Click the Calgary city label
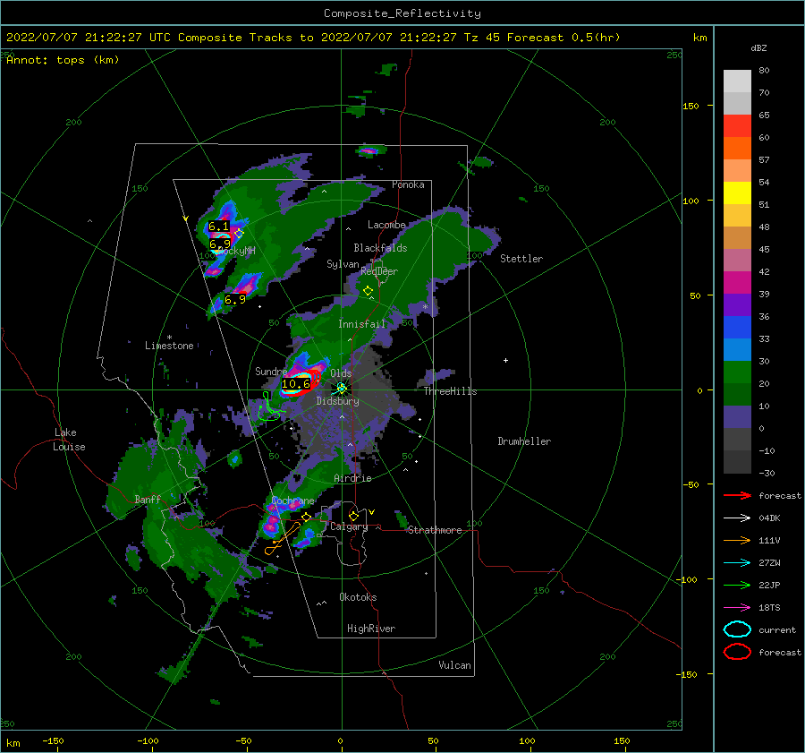 [349, 526]
